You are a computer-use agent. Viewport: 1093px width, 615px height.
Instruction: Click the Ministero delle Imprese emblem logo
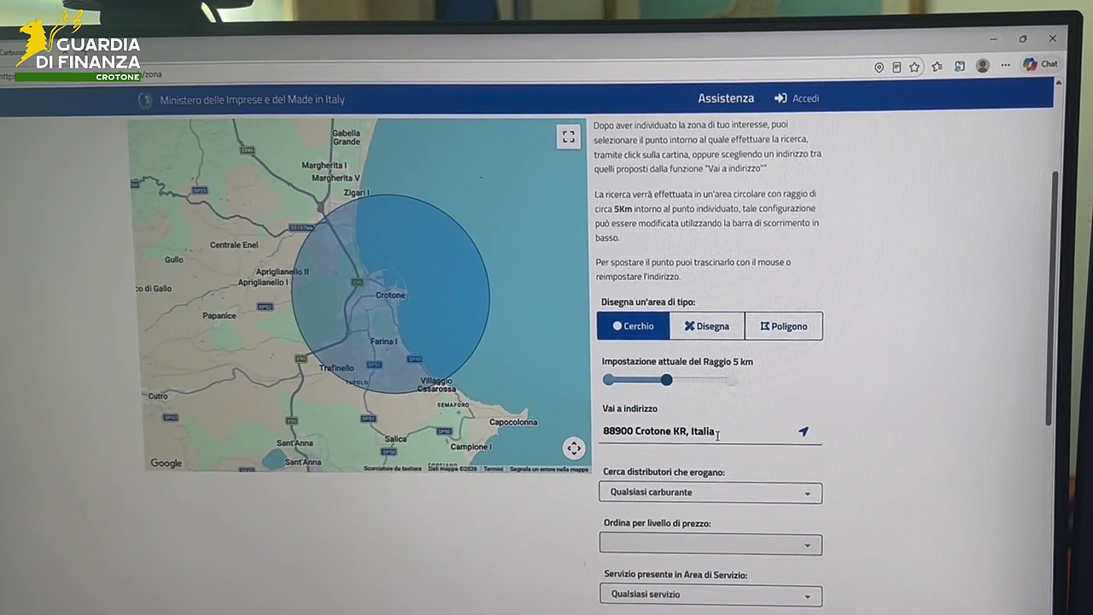145,100
